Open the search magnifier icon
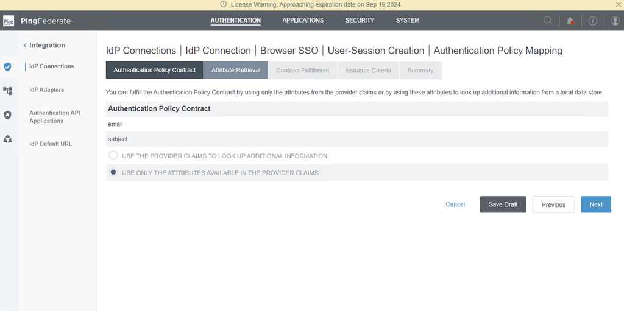 coord(548,21)
